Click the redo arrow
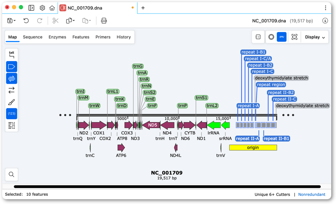 40,20
